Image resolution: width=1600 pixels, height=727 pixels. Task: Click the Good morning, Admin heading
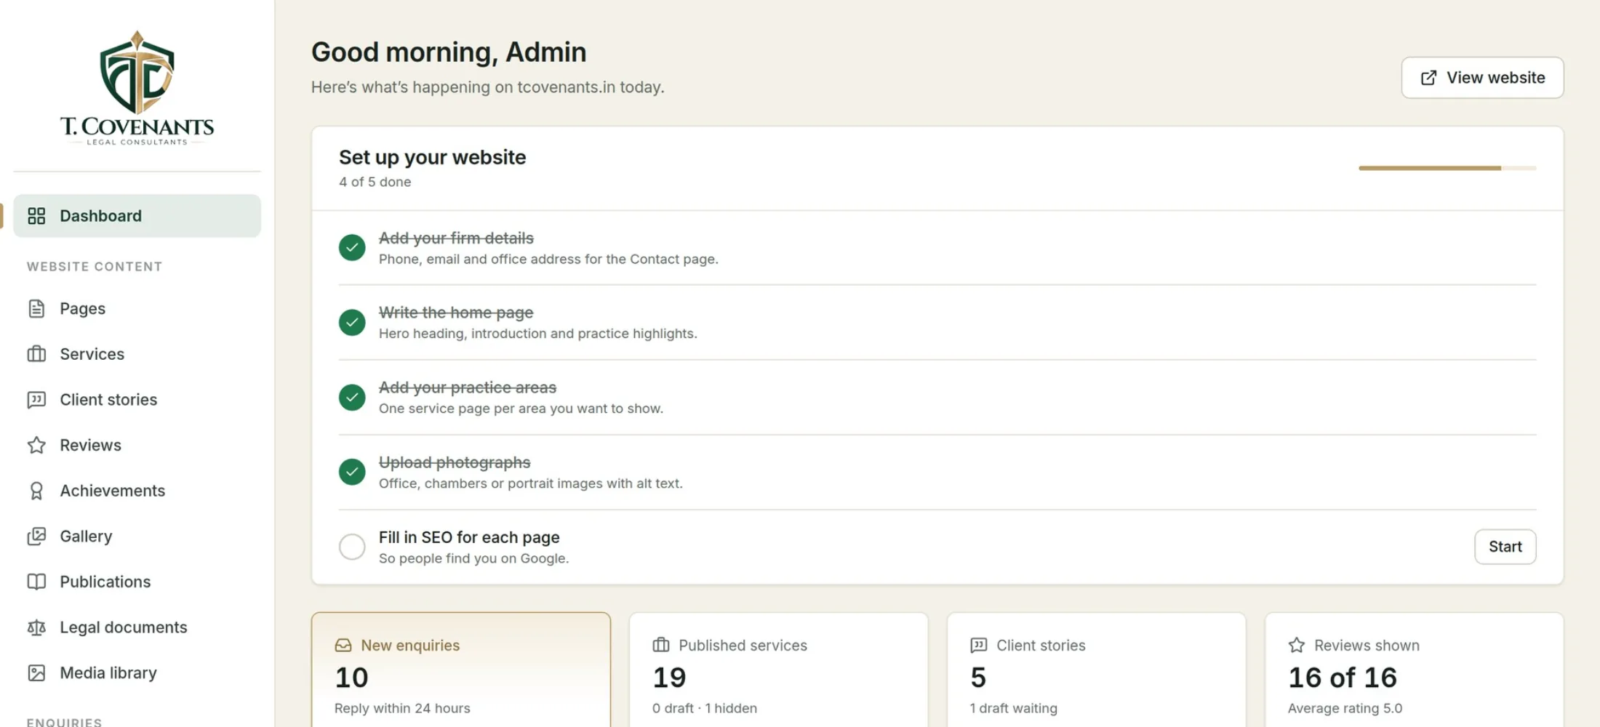tap(449, 52)
